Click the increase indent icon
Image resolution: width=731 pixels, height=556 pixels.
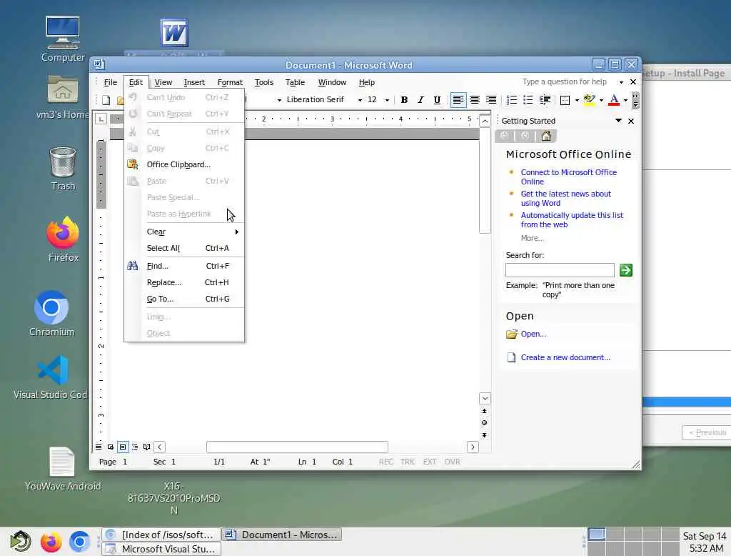pos(545,100)
